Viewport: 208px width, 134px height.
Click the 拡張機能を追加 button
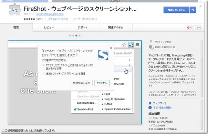tap(82, 83)
